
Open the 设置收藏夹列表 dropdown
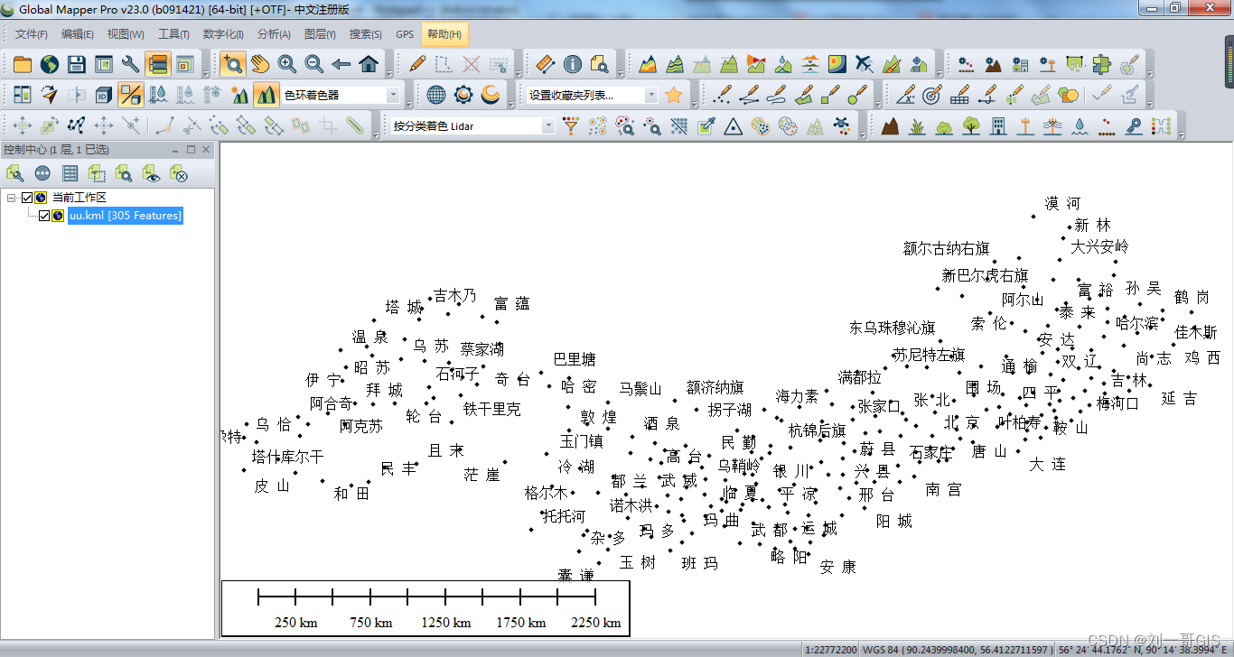click(593, 95)
